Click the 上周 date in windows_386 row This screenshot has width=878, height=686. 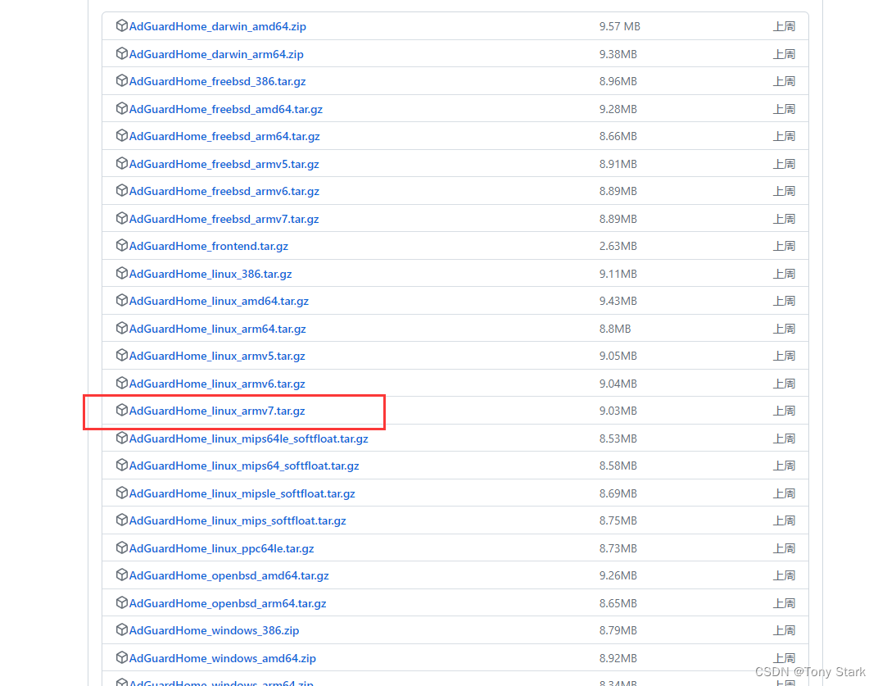784,630
